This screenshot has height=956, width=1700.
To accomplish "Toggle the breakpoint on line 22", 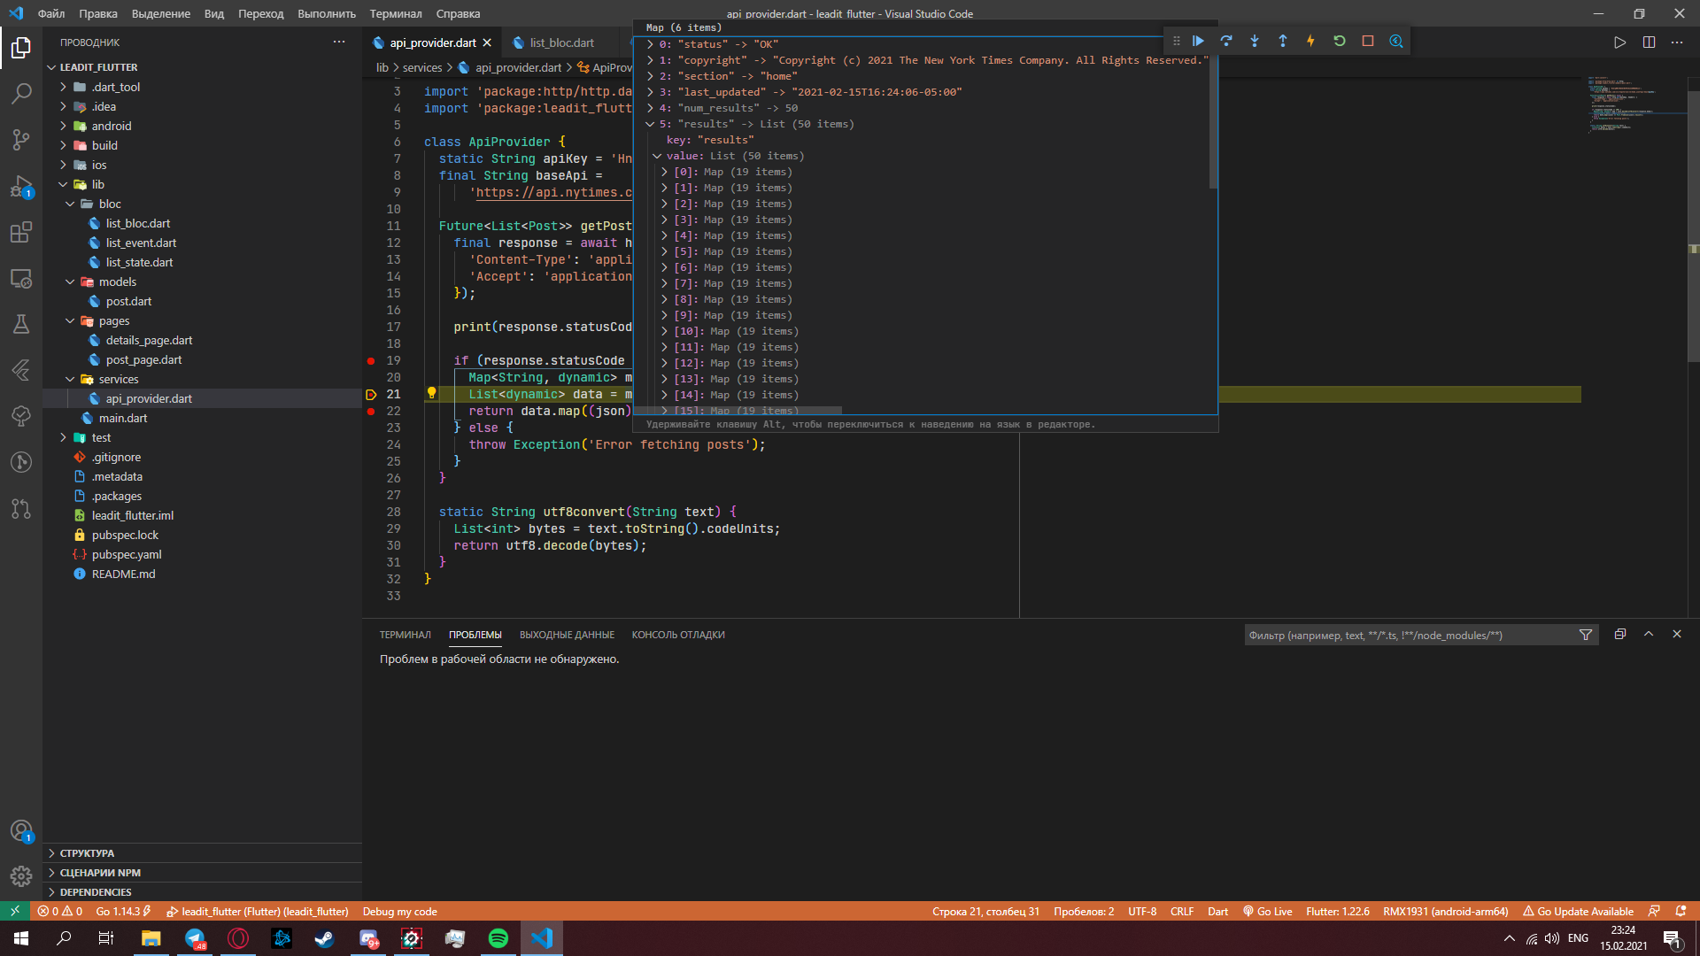I will [x=371, y=411].
